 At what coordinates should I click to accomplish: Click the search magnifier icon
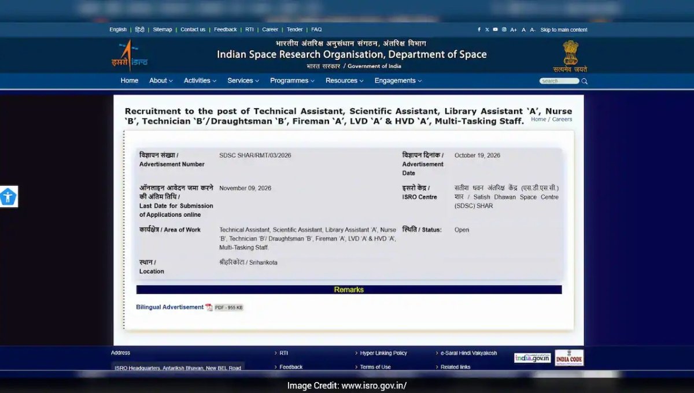(585, 81)
